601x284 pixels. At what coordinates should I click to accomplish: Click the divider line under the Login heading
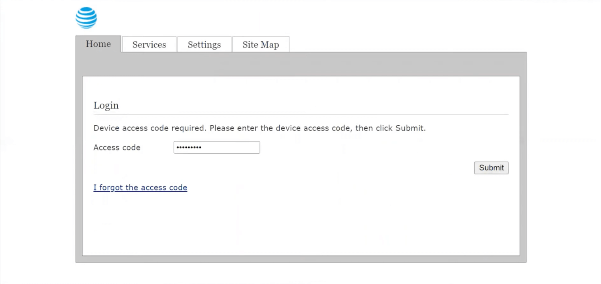coord(300,115)
